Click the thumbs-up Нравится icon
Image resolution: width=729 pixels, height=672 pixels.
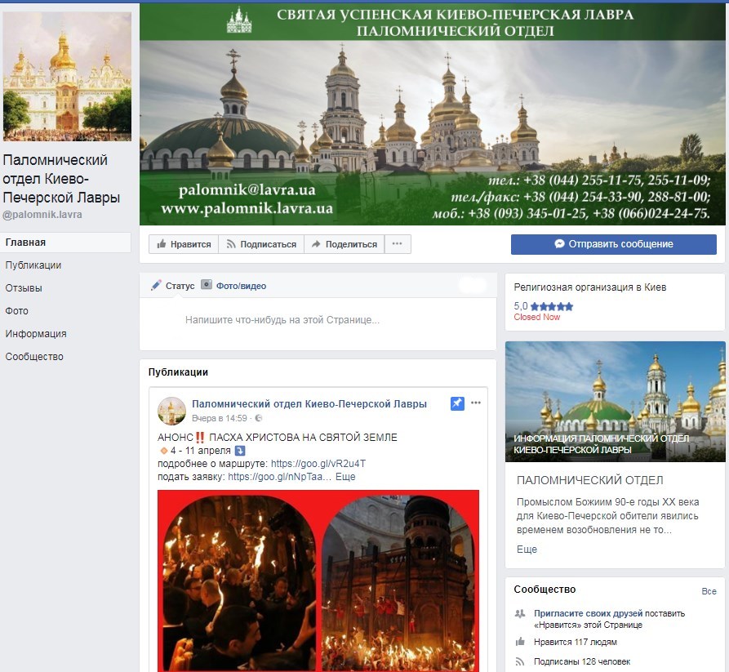click(x=162, y=243)
